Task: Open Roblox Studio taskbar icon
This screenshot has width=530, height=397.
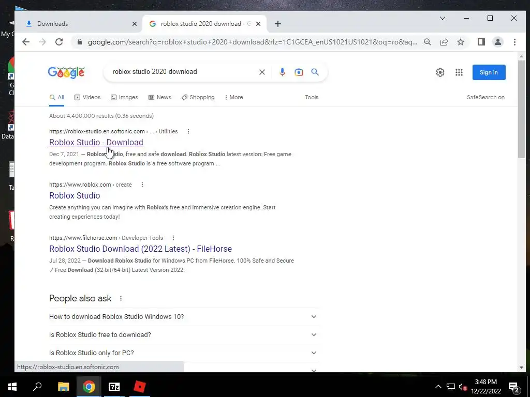Action: [x=140, y=387]
